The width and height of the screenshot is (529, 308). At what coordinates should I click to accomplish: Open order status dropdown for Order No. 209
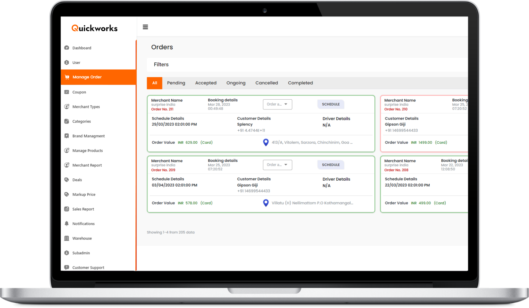277,165
